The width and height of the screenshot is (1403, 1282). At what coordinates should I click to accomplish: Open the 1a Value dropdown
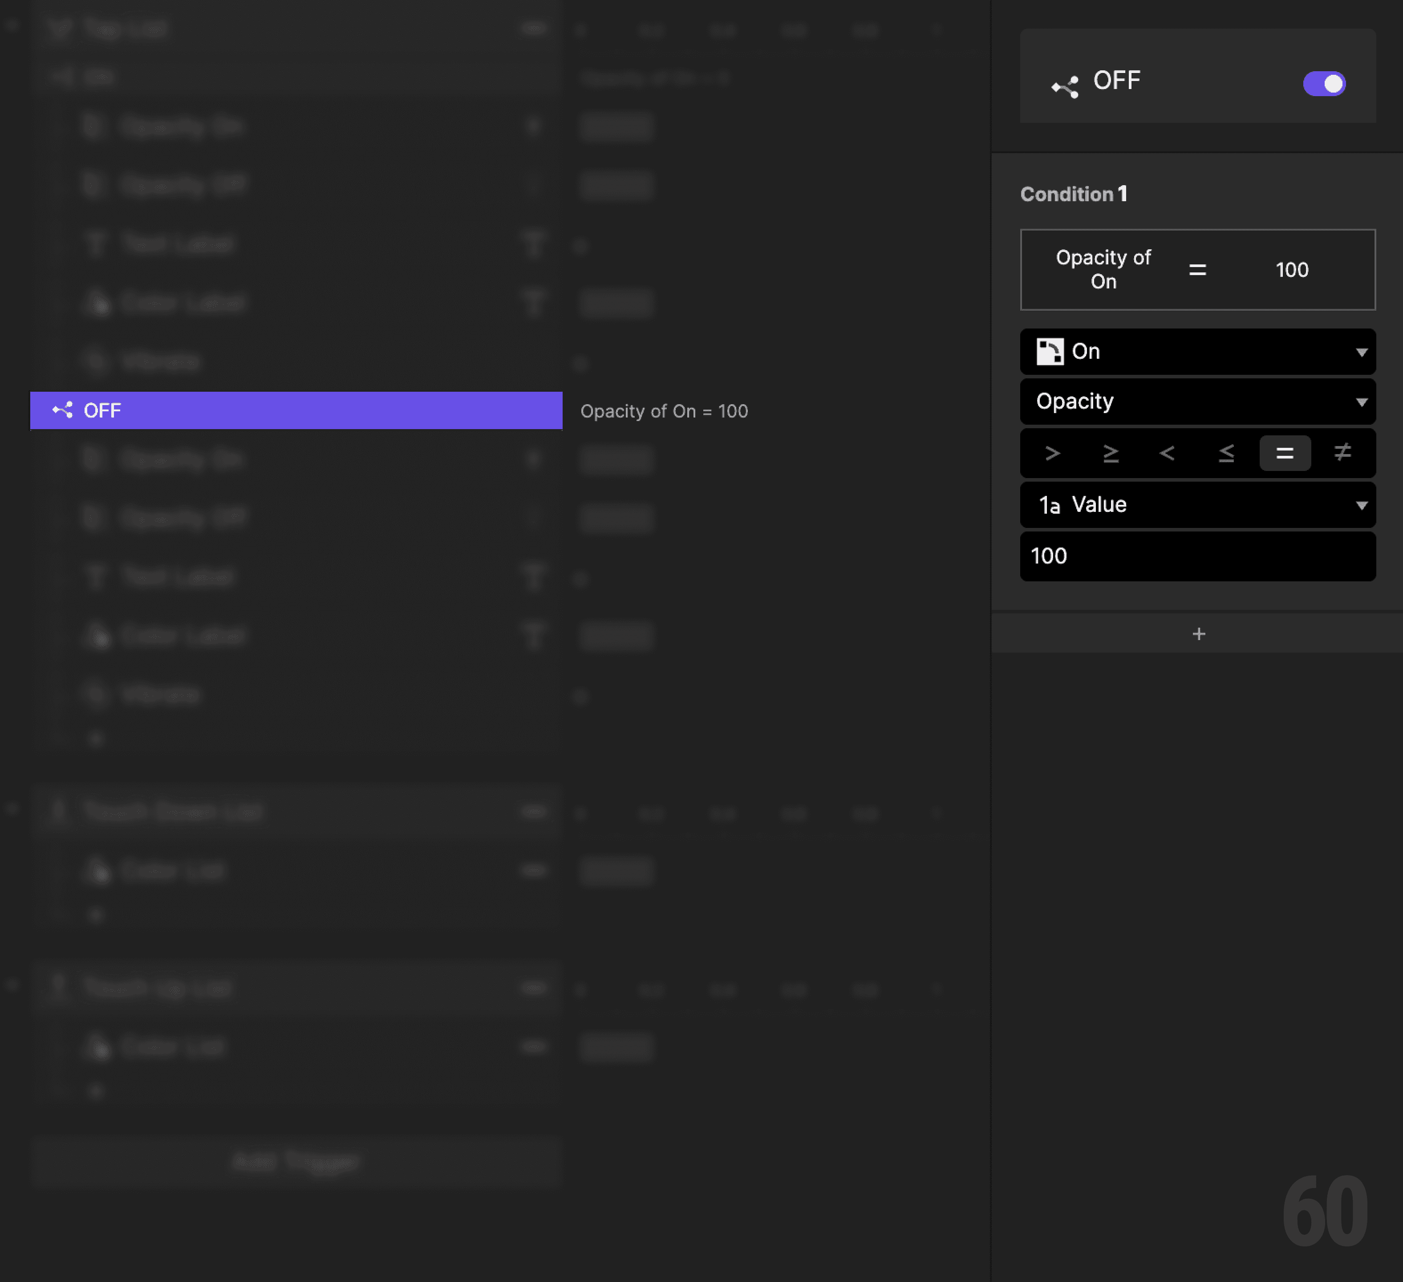(1197, 505)
